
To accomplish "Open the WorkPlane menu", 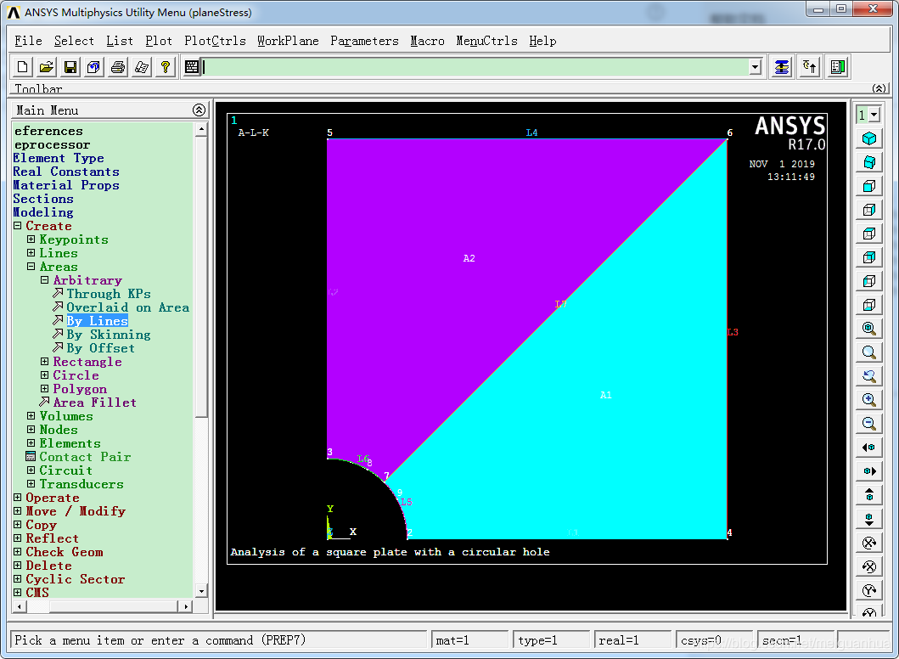I will point(288,41).
